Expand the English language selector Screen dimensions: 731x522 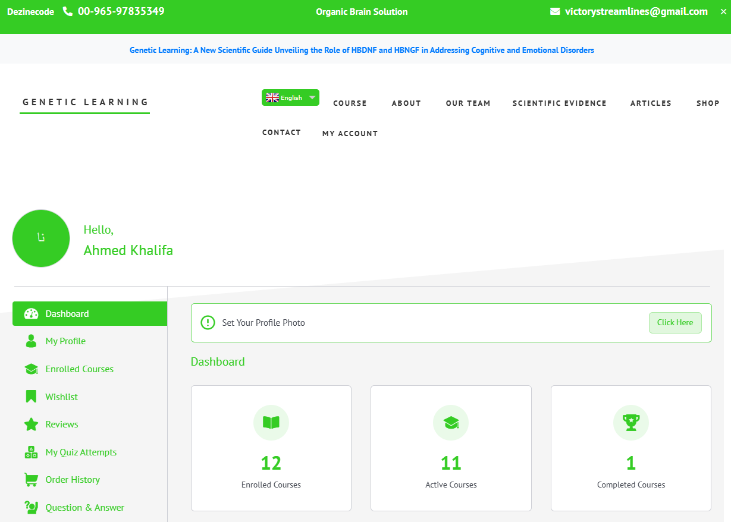[x=290, y=97]
